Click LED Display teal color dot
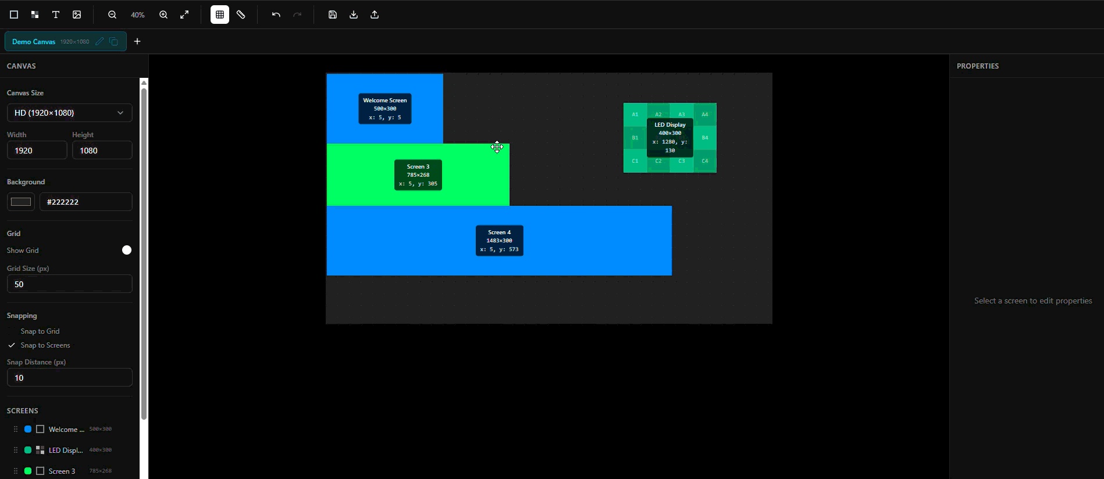 pyautogui.click(x=28, y=450)
